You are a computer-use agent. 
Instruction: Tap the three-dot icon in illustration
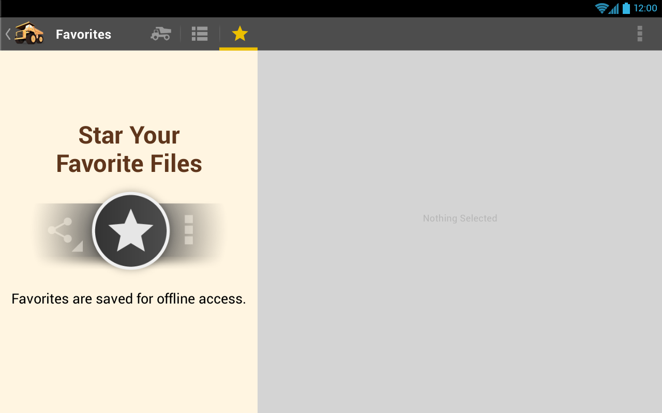point(189,230)
